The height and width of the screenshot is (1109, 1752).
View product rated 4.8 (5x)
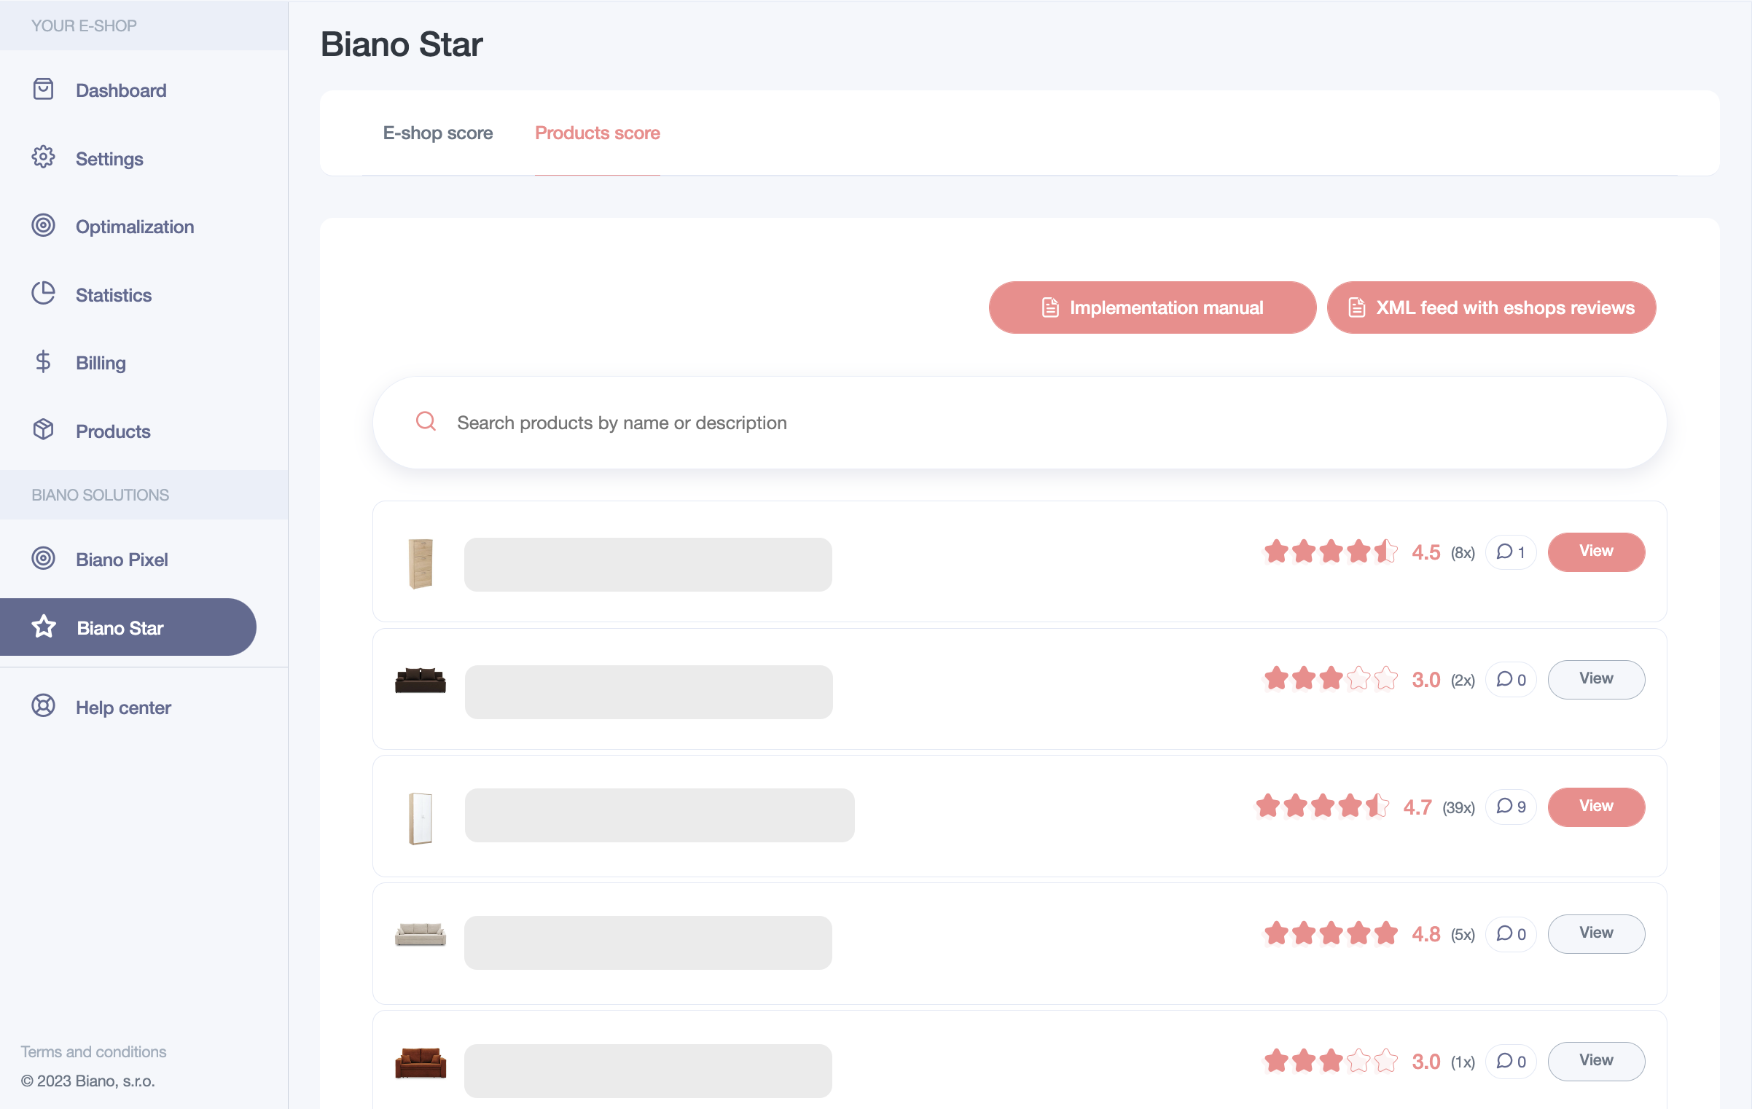(x=1596, y=933)
